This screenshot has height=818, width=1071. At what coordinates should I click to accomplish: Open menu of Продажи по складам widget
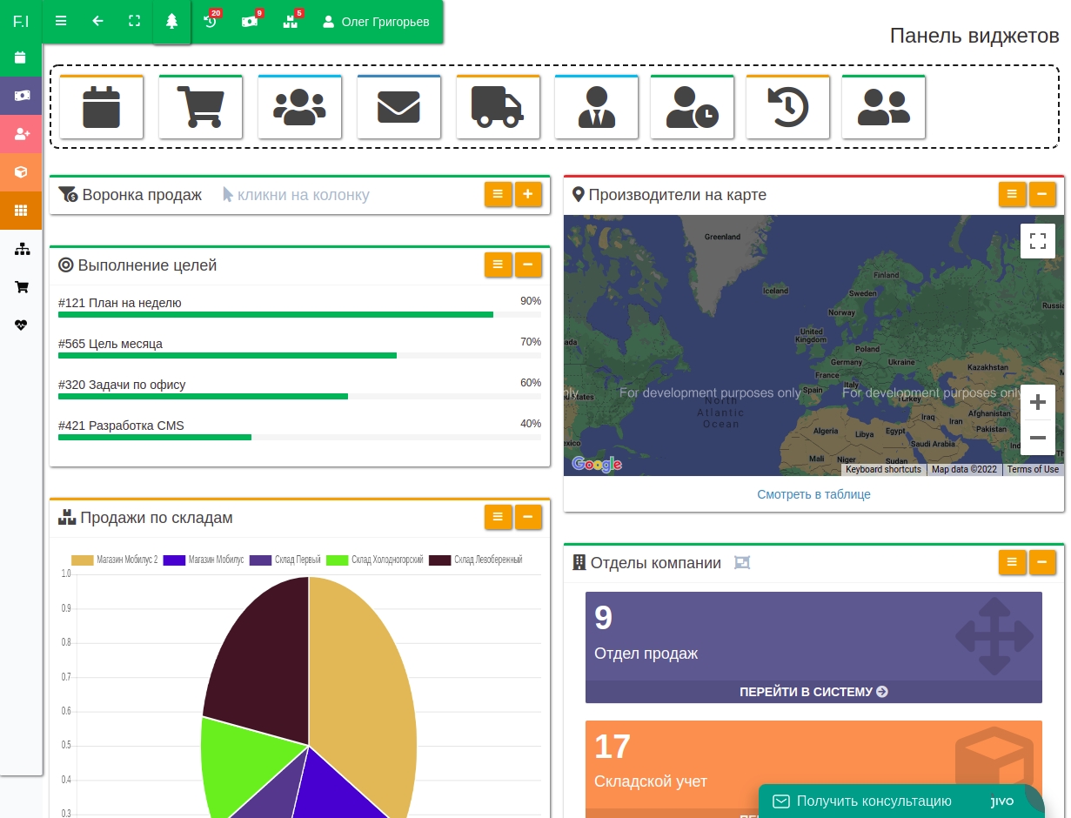click(498, 517)
